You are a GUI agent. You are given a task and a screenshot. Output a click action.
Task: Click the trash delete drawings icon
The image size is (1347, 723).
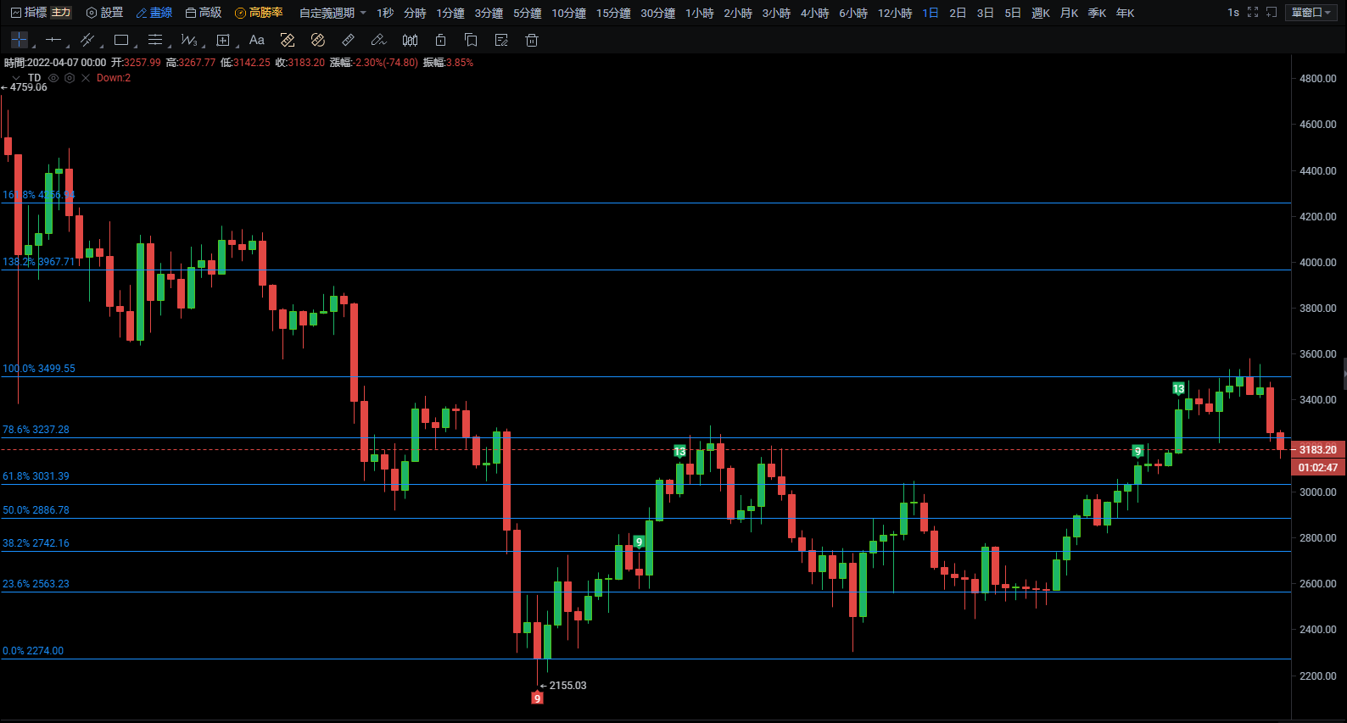[532, 40]
